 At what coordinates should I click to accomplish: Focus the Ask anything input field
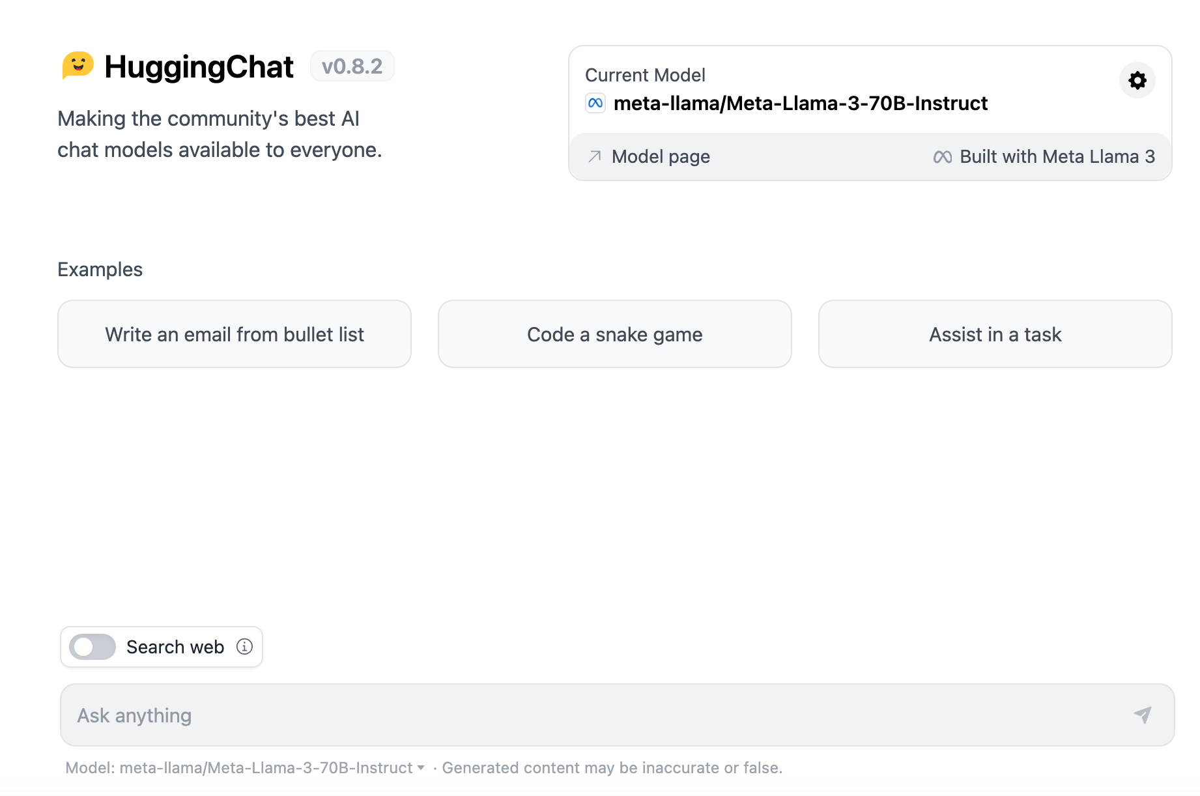point(618,715)
